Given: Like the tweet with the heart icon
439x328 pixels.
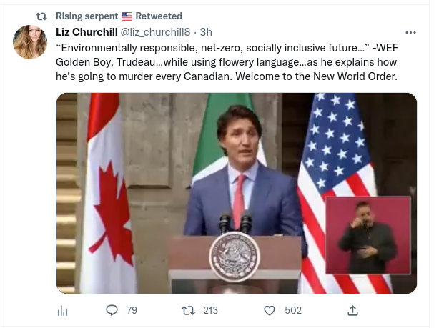Looking at the screenshot, I should point(270,310).
